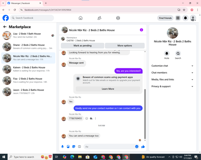
Task: Open the Shane - 2 Beds 2 Baths House chat
Action: click(28, 46)
